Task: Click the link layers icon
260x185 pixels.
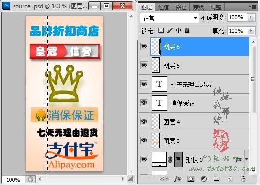Action: coord(164,179)
